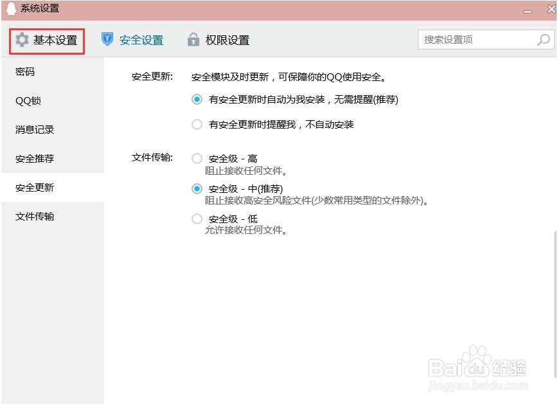Set file transfer security level to 低
Viewport: 558px width, 405px height.
pyautogui.click(x=197, y=219)
